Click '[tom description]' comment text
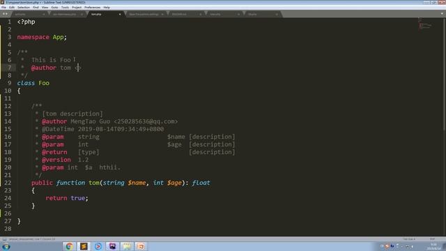The image size is (446, 251). [x=72, y=114]
